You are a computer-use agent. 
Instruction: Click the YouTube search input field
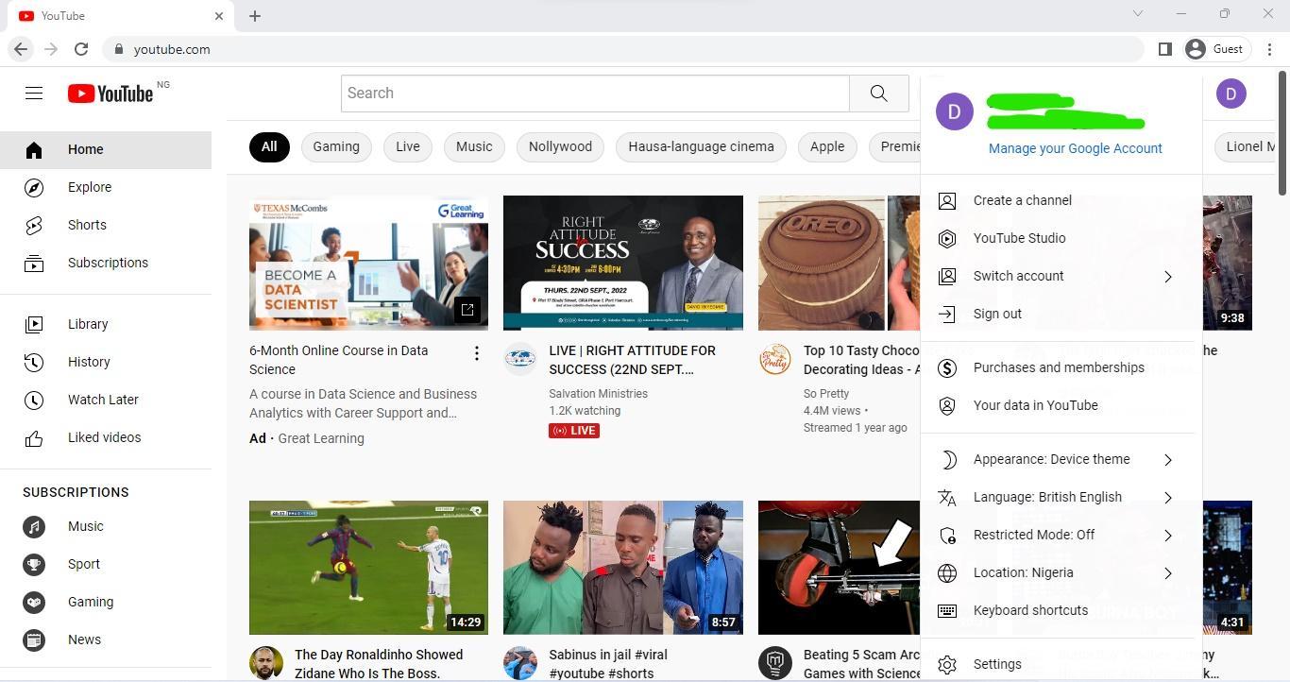pyautogui.click(x=595, y=93)
